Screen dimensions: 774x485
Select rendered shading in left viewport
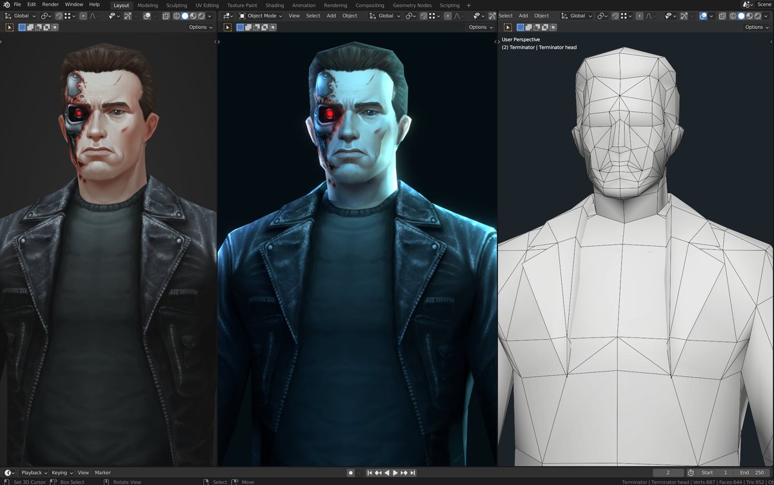pos(201,16)
